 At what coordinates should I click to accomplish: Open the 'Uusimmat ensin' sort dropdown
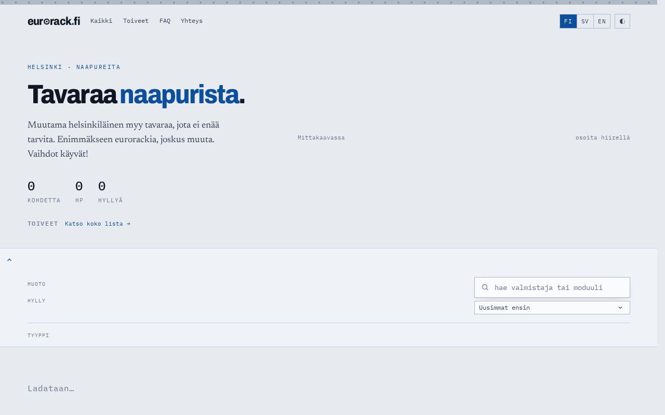tap(552, 308)
